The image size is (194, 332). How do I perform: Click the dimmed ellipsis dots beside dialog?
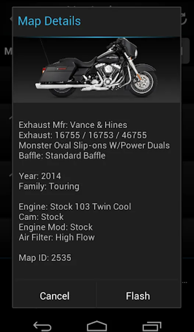pyautogui.click(x=185, y=283)
